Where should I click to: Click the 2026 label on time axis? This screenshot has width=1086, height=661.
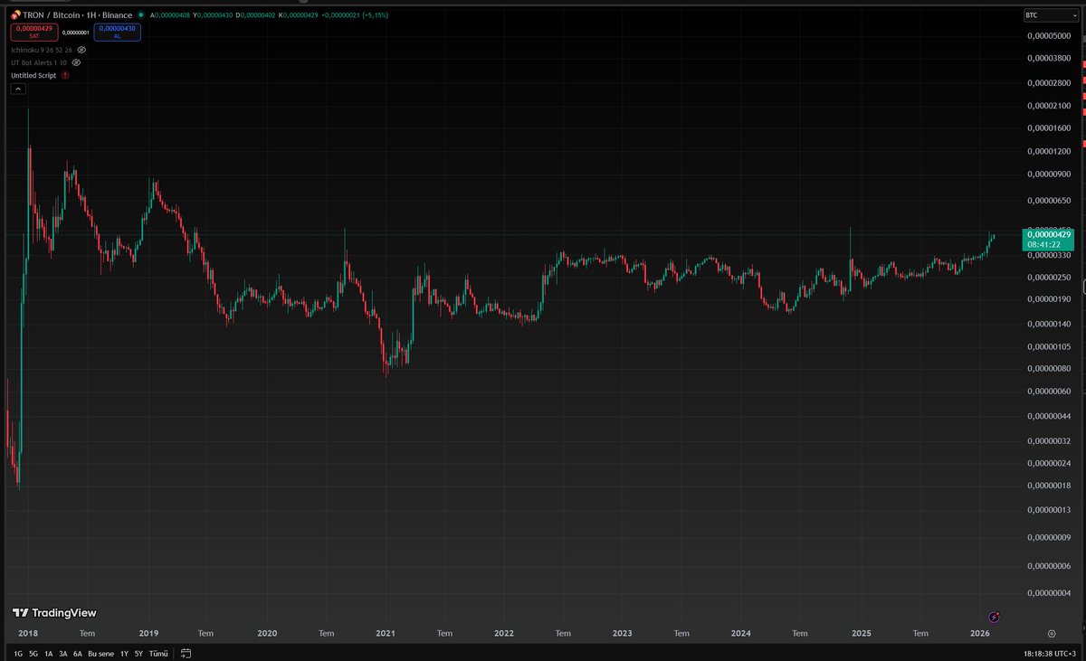pyautogui.click(x=979, y=634)
